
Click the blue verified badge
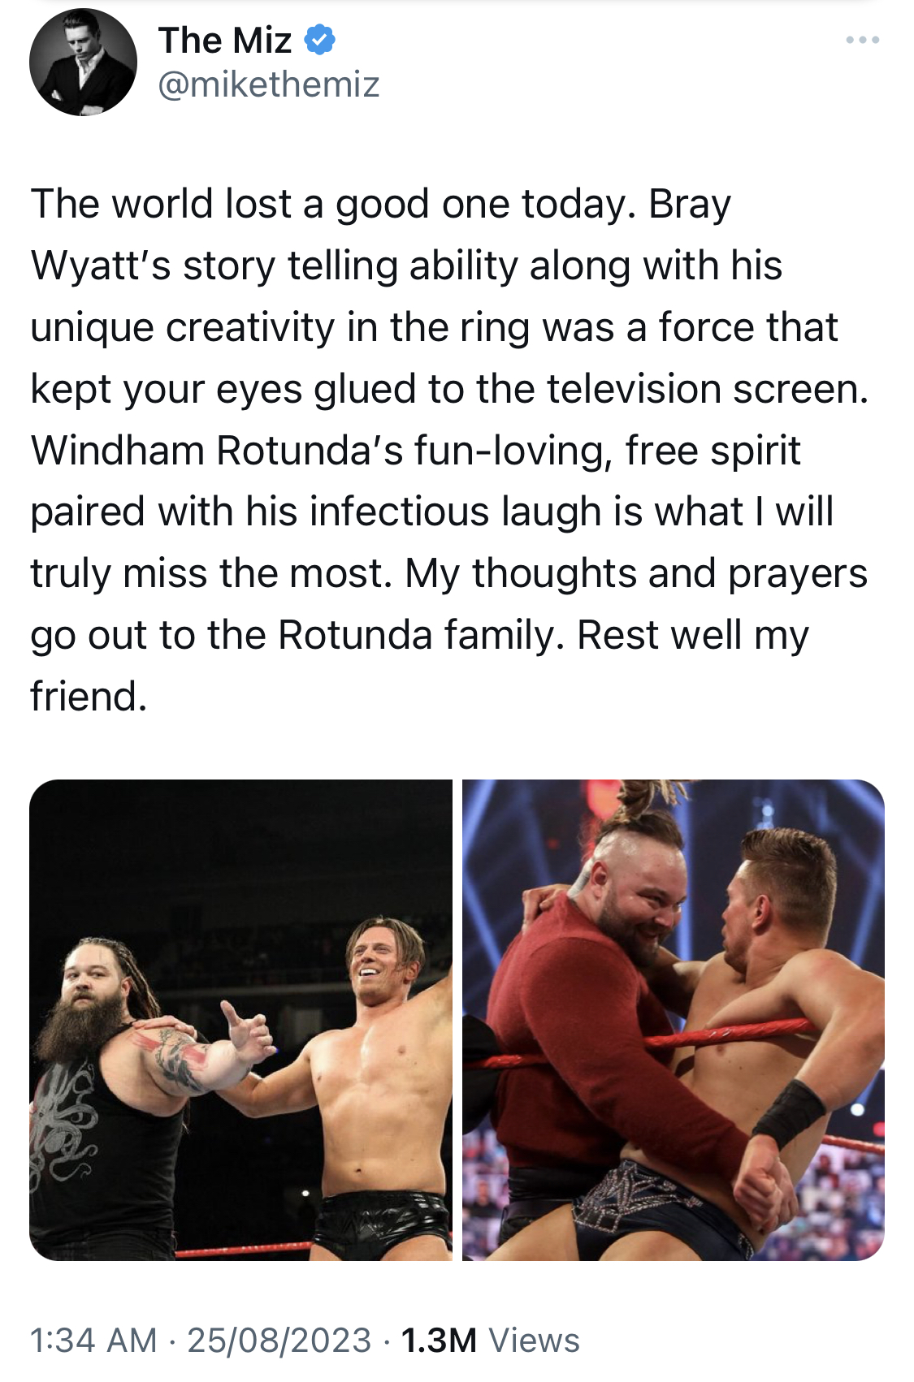point(319,40)
